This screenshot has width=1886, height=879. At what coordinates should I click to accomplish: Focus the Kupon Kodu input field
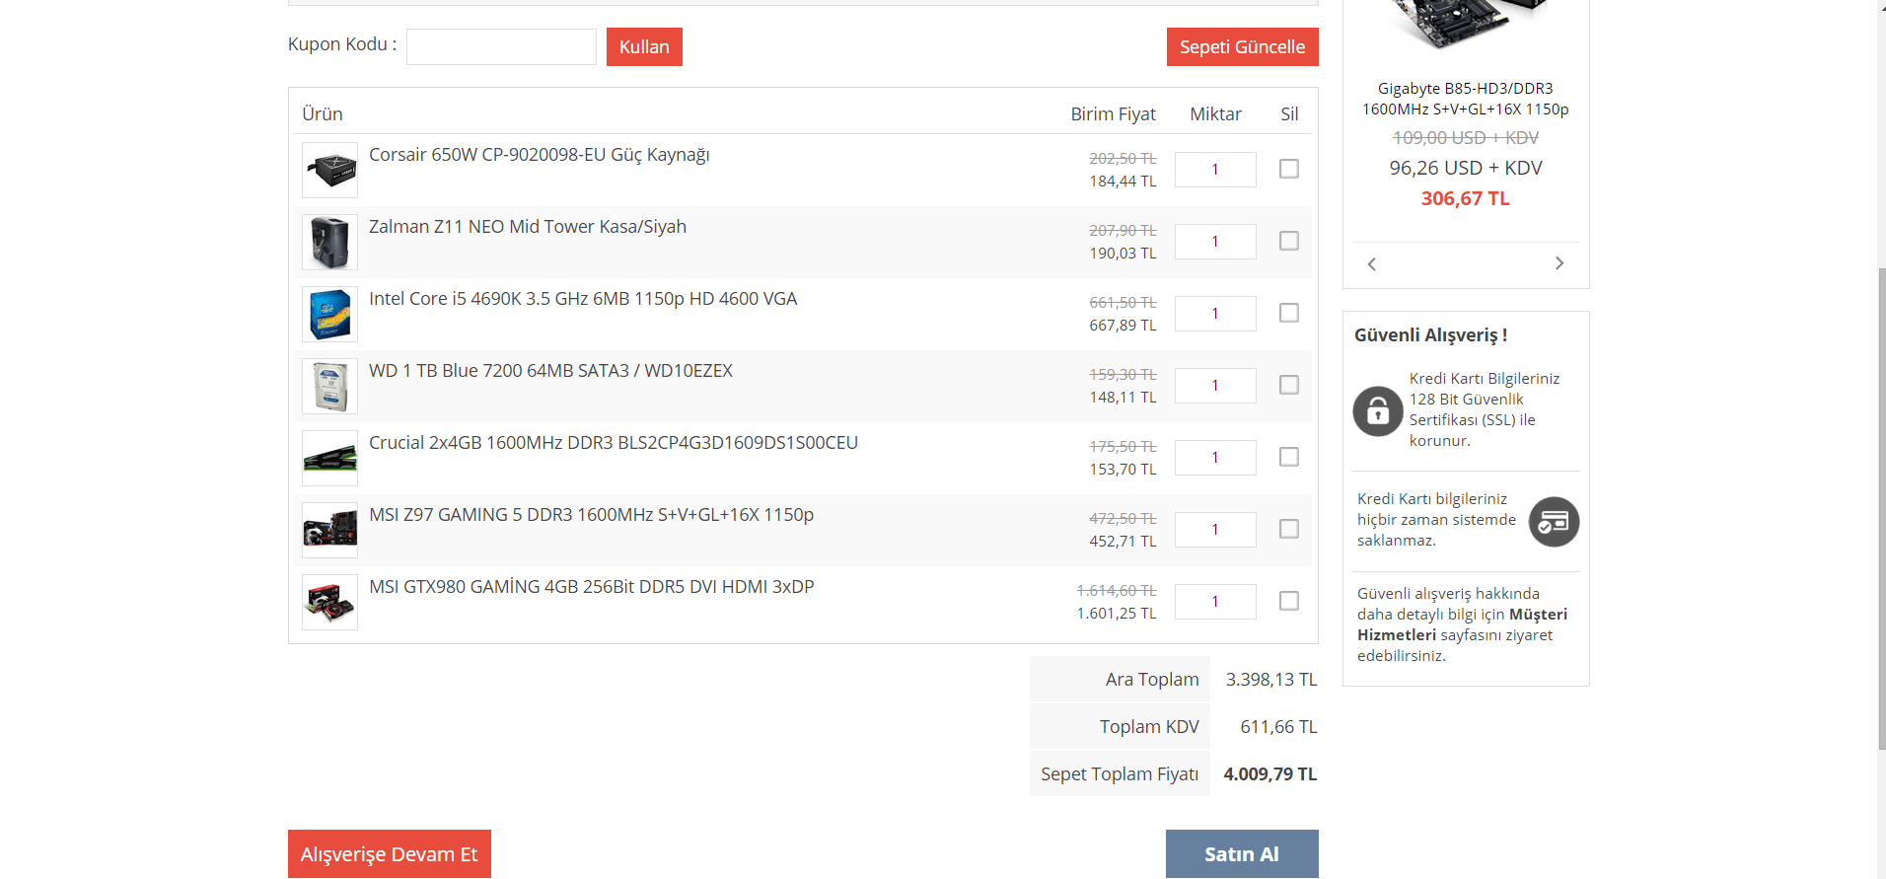(x=501, y=46)
